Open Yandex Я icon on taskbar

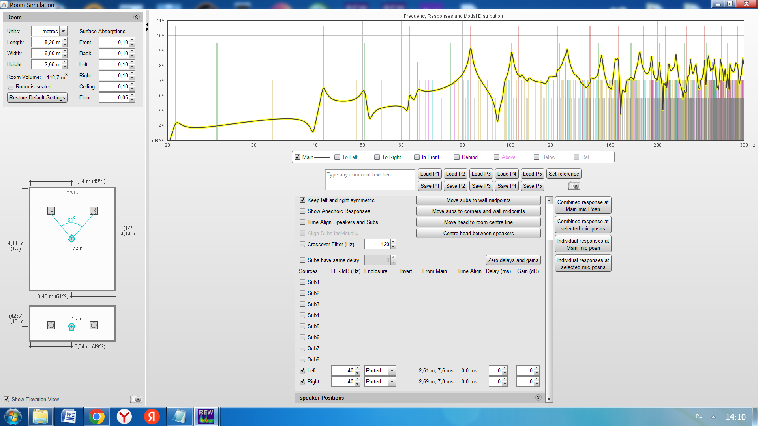point(152,417)
